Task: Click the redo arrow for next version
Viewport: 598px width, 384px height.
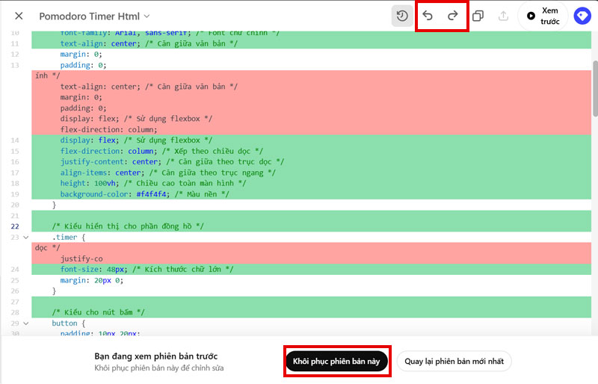Action: pyautogui.click(x=453, y=16)
